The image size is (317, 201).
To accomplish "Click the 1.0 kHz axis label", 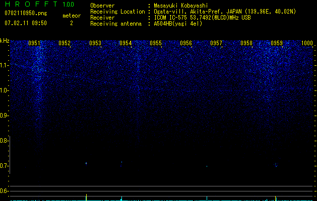I will 4,90.
